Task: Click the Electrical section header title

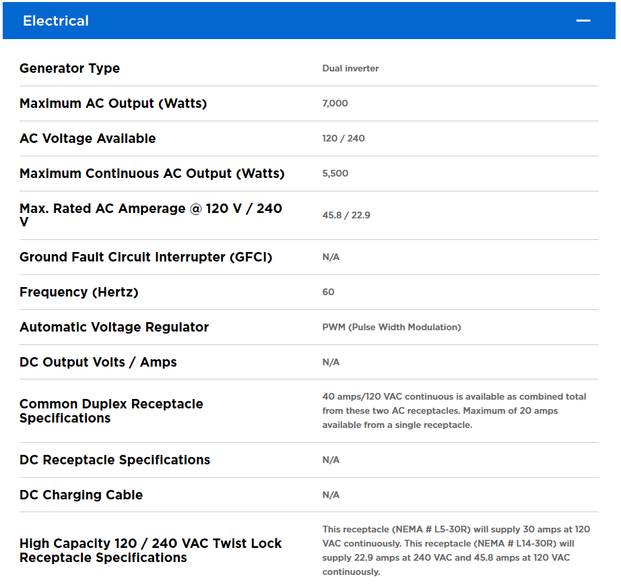Action: coord(56,21)
